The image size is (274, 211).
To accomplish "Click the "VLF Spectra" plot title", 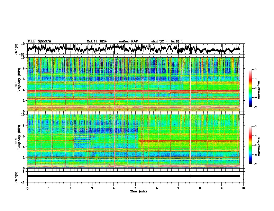I will [x=39, y=41].
